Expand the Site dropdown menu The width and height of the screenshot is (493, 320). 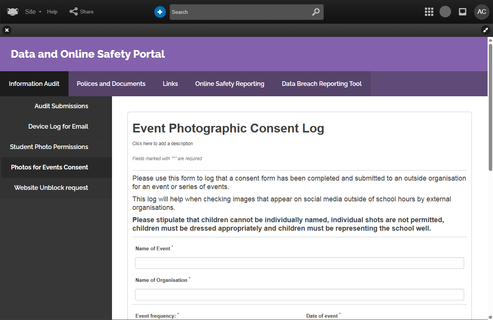(x=33, y=12)
